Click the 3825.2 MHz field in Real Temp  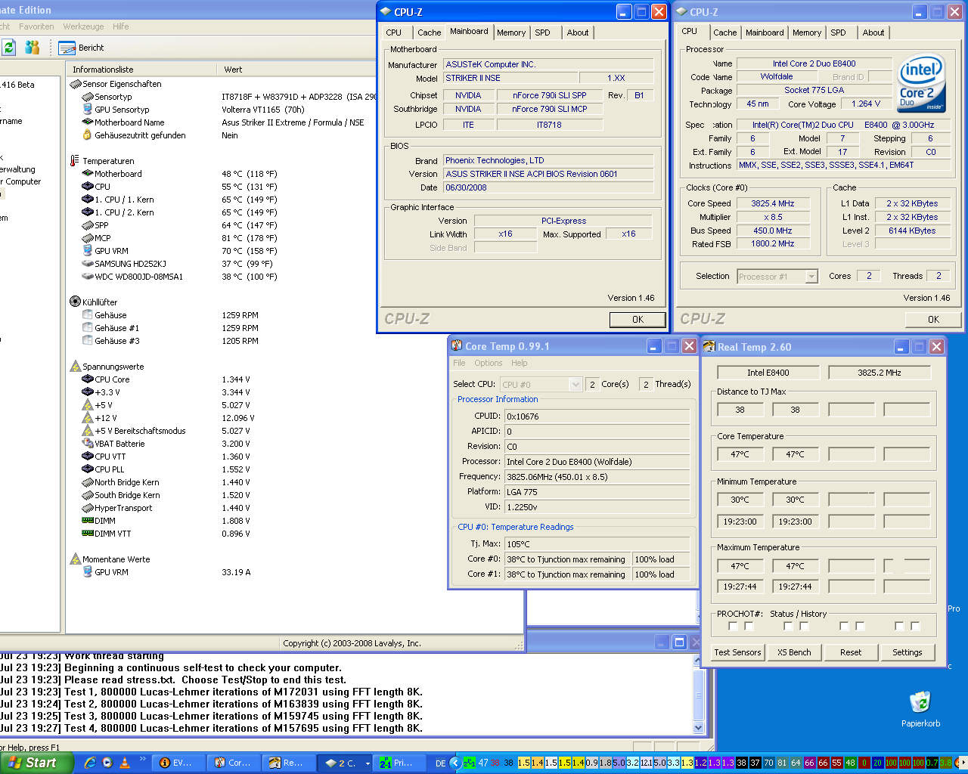(880, 373)
